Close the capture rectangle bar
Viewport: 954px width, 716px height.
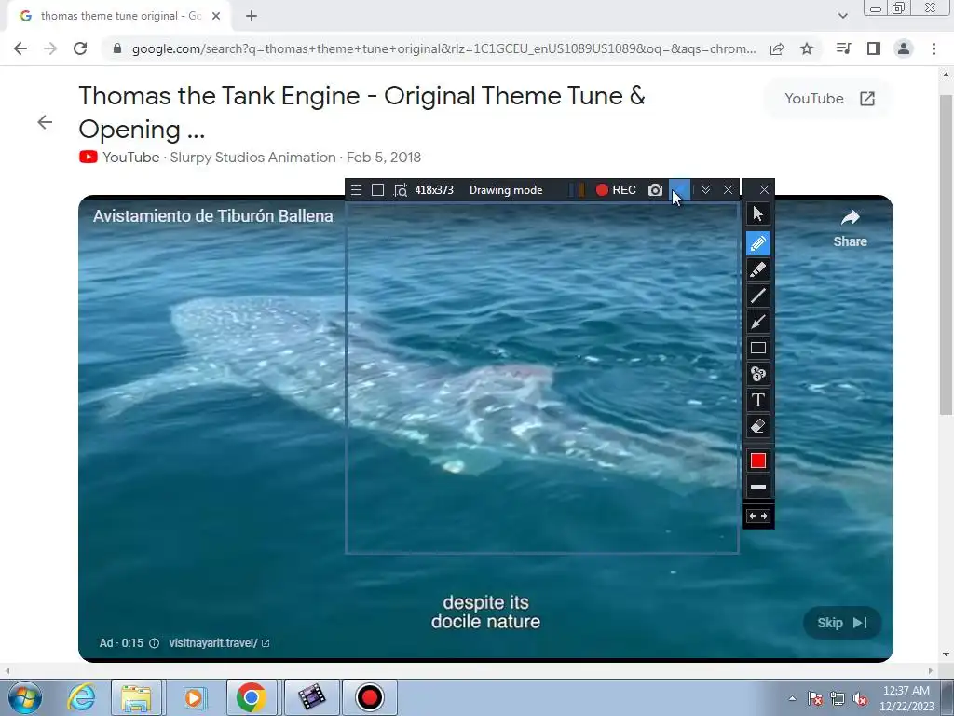point(729,190)
